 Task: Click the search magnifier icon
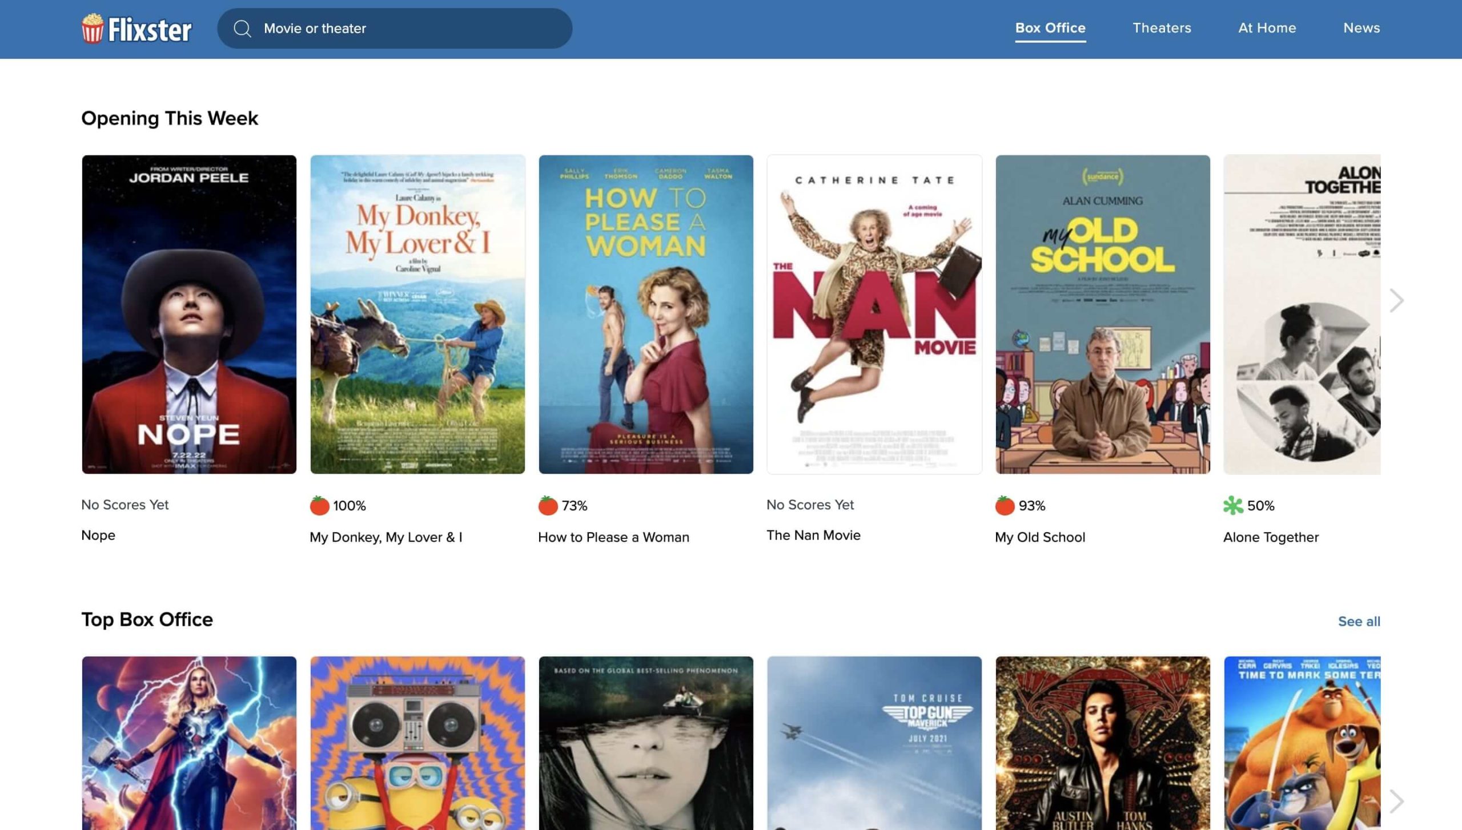coord(243,29)
